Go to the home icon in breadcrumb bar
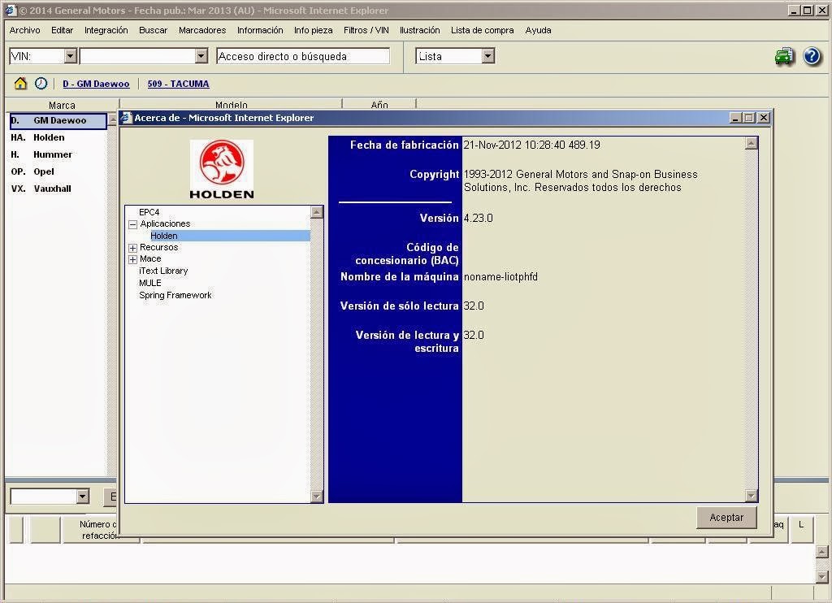This screenshot has height=603, width=832. [20, 84]
